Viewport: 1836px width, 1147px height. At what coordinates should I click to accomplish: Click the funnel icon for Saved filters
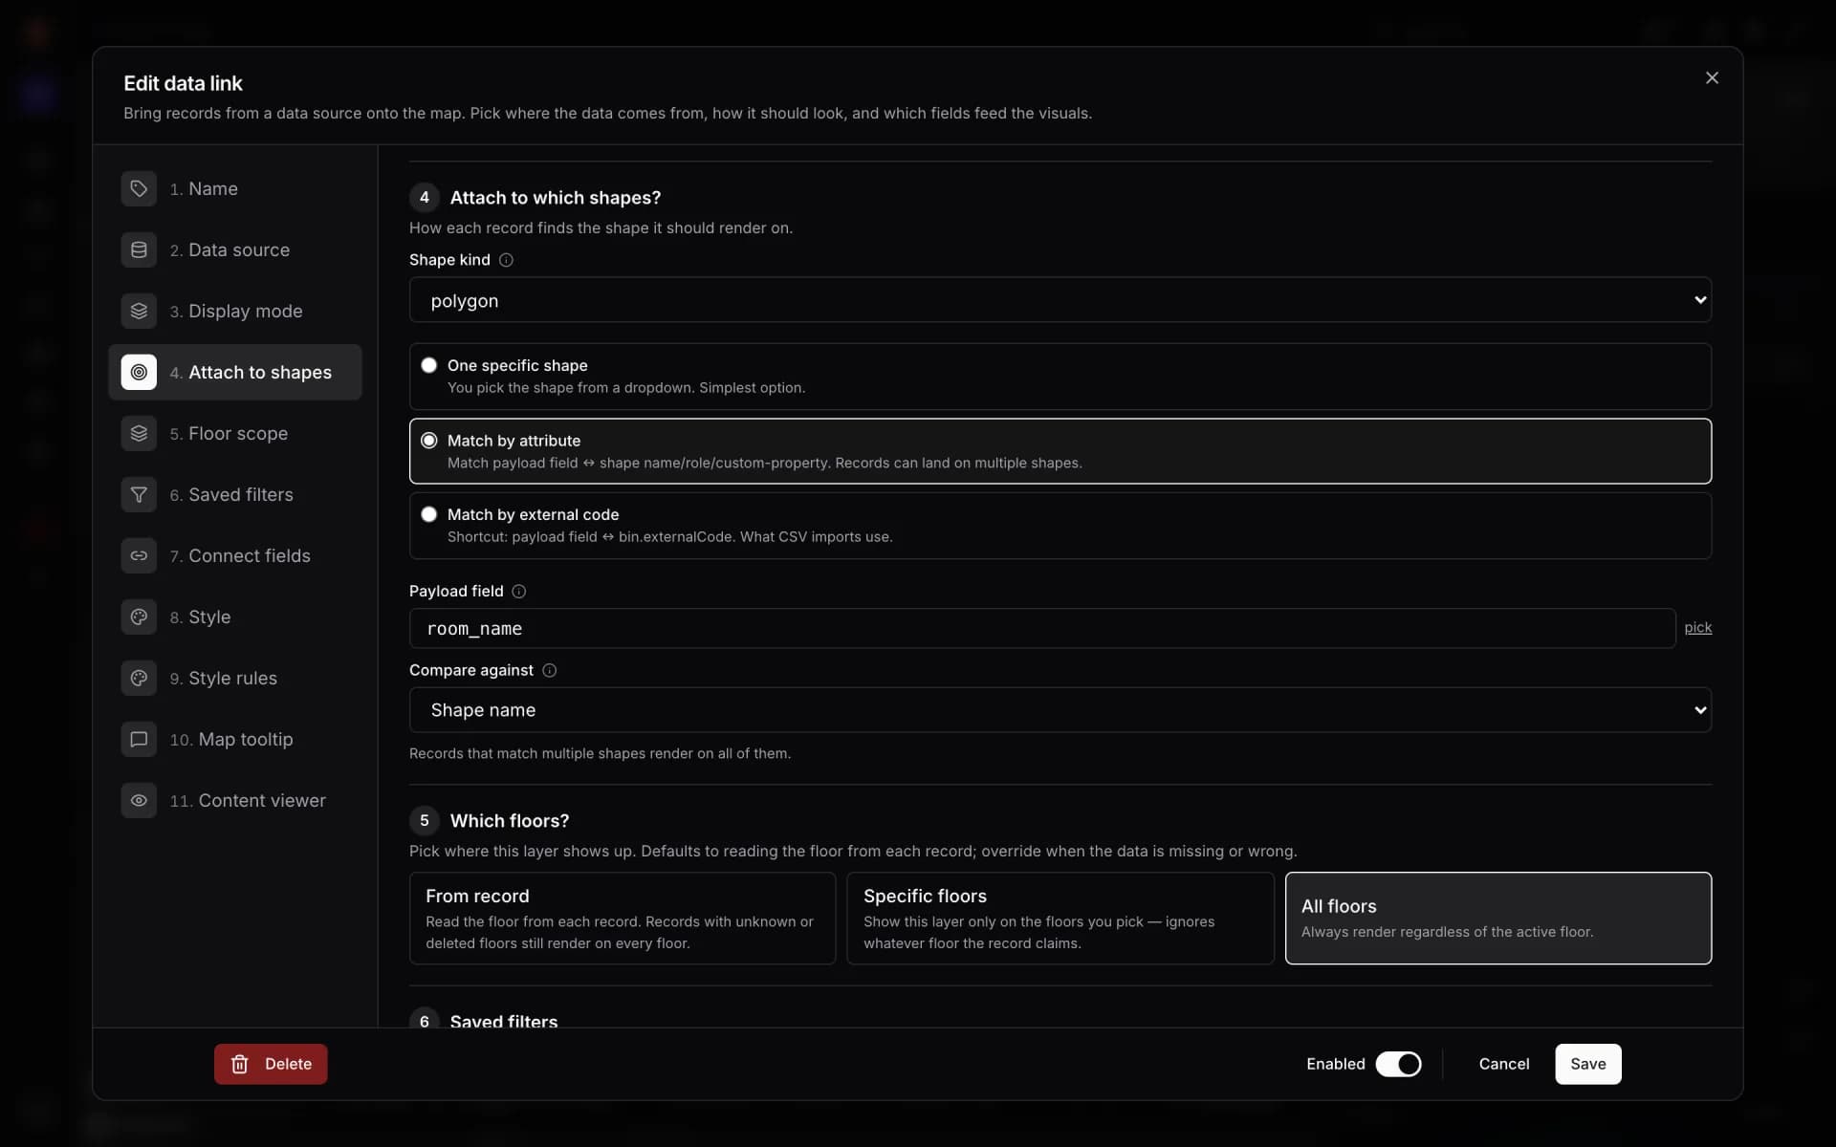pyautogui.click(x=139, y=494)
